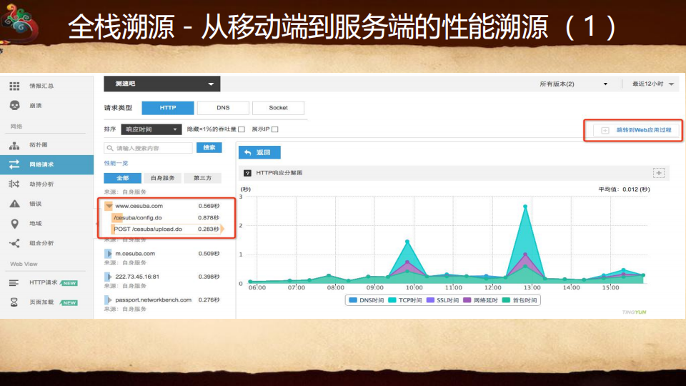Open the 错误 warning triangle icon
686x386 pixels.
pyautogui.click(x=14, y=204)
